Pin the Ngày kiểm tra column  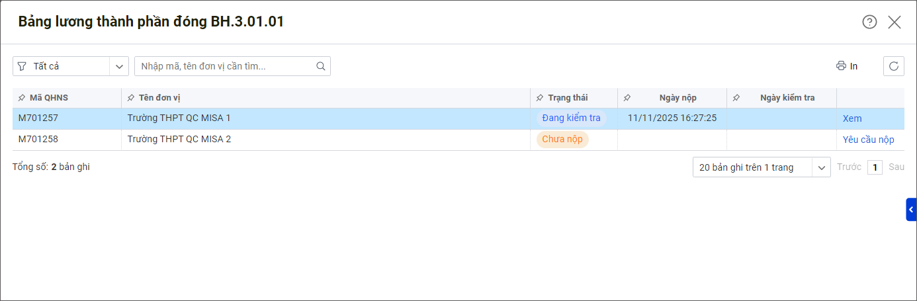(736, 98)
